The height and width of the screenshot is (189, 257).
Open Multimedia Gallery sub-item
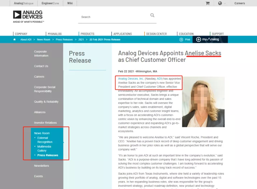44,148
